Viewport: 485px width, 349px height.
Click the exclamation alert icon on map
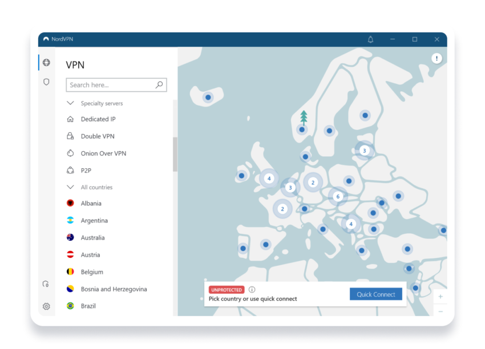pyautogui.click(x=436, y=58)
